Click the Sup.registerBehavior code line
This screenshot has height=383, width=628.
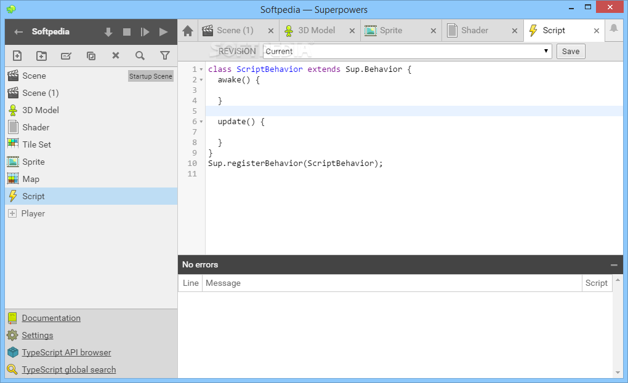point(295,163)
